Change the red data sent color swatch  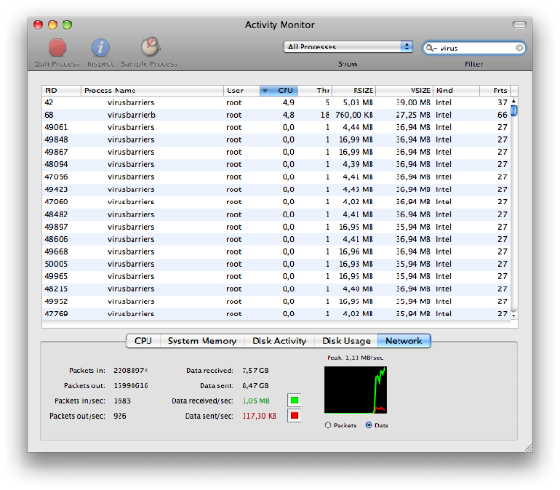(294, 415)
